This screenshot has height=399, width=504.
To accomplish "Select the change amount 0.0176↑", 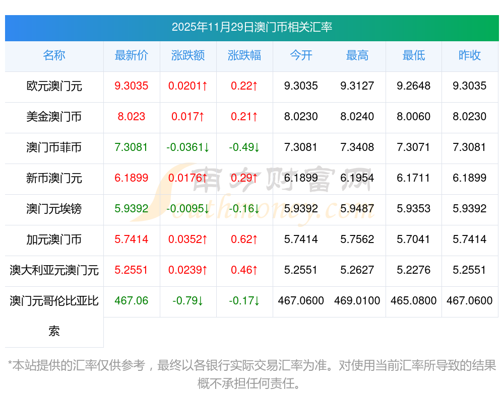I will coord(187,178).
